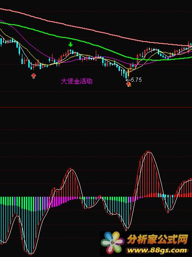This screenshot has height=257, width=192.
Task: Click the colorful flower logo icon
Action: [x=112, y=242]
